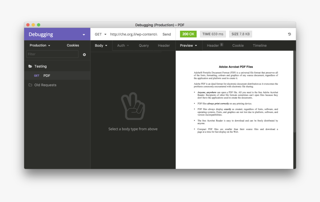Screen dimensions: 320x202
Task: Click the open Testing folder icon
Action: [x=30, y=66]
